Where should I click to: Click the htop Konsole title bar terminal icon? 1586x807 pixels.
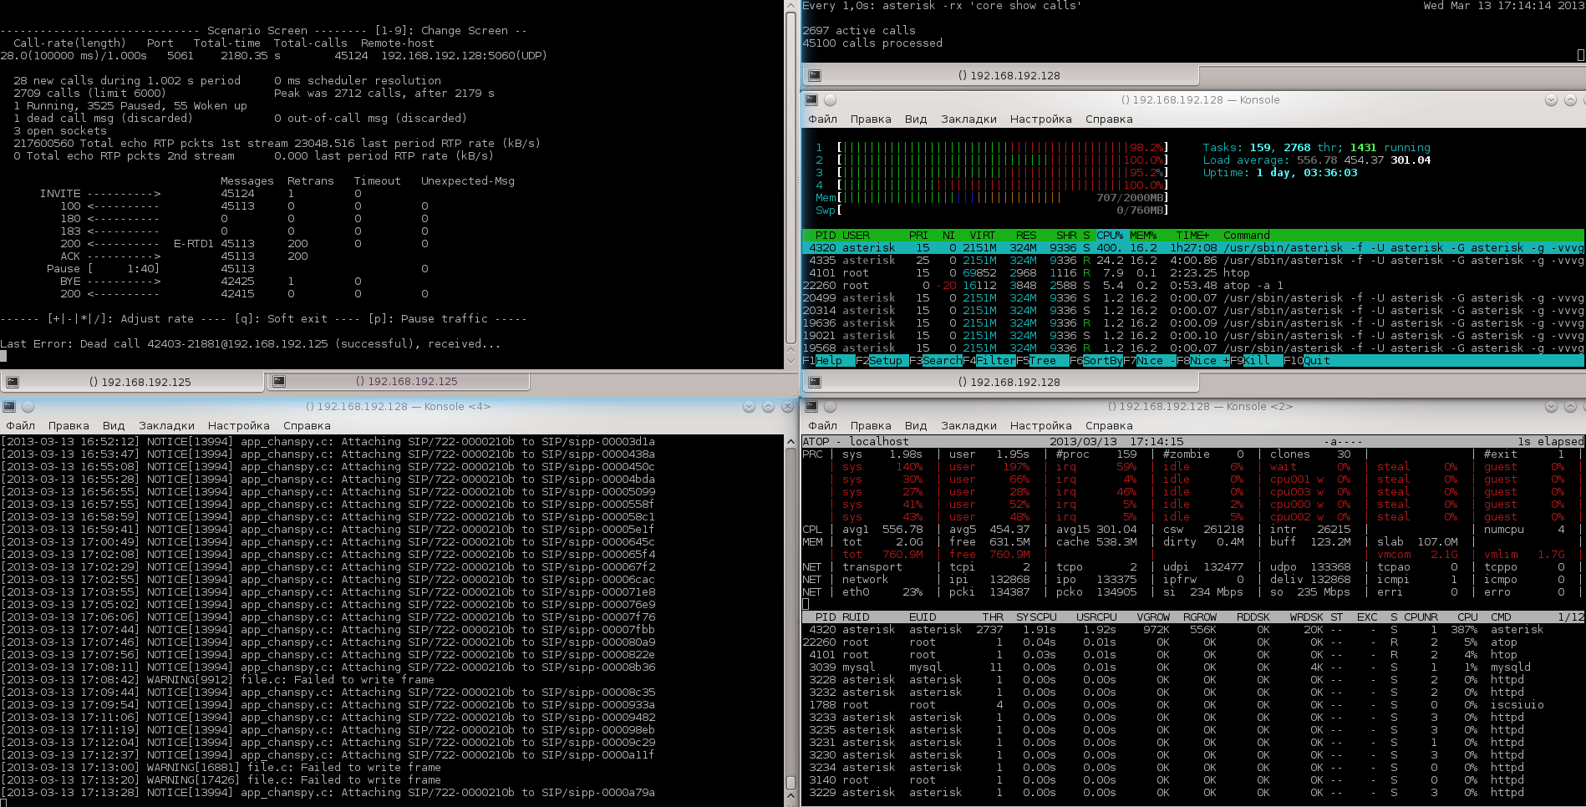811,100
